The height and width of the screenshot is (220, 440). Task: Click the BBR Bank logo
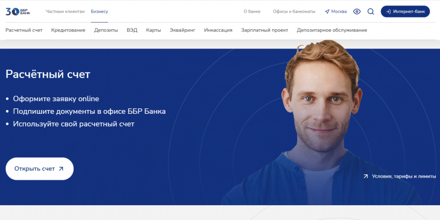coord(18,12)
